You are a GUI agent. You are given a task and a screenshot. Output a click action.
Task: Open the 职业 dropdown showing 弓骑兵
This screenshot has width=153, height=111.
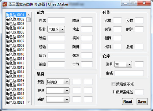tap(56, 29)
